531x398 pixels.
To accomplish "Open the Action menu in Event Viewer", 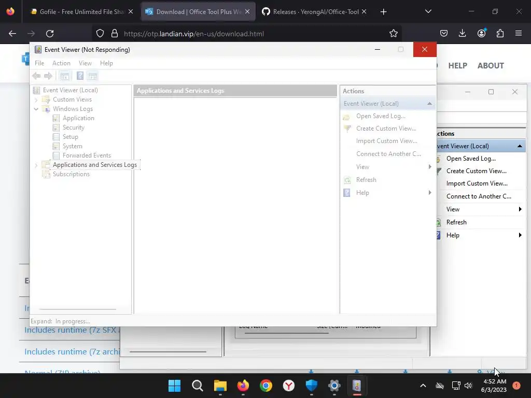I will pyautogui.click(x=61, y=63).
